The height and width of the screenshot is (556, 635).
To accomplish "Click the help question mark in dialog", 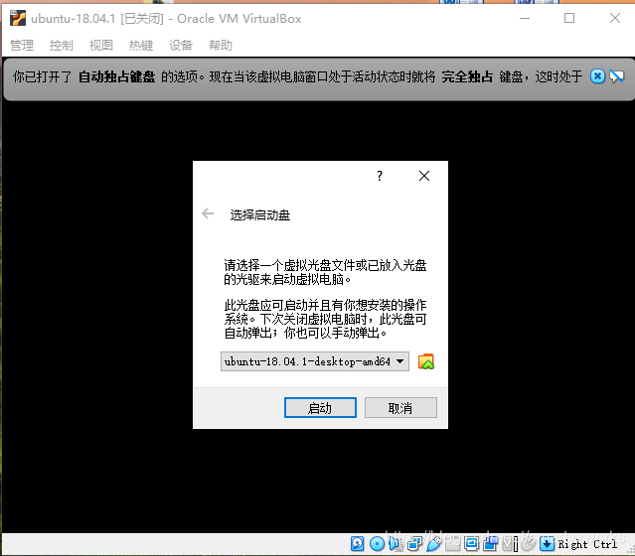I will pyautogui.click(x=380, y=176).
